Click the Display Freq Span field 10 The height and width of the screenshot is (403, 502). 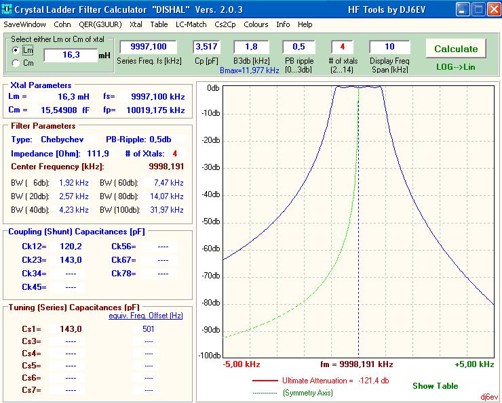389,47
